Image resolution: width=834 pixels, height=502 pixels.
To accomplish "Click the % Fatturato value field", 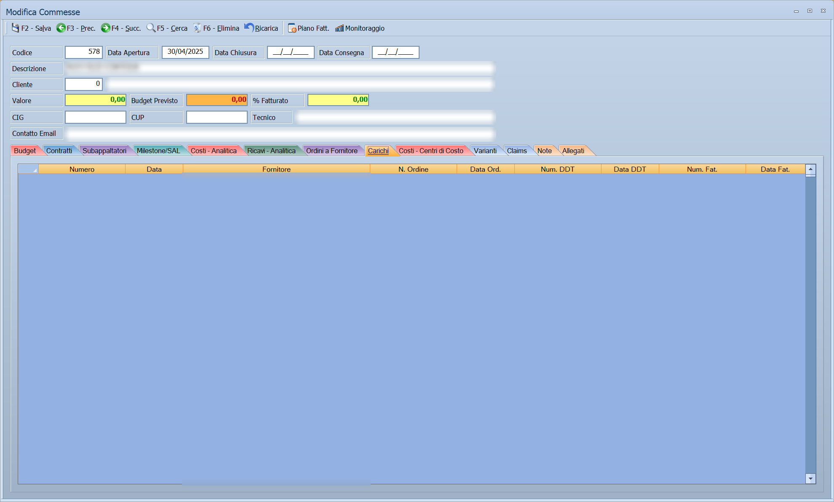I will point(338,100).
